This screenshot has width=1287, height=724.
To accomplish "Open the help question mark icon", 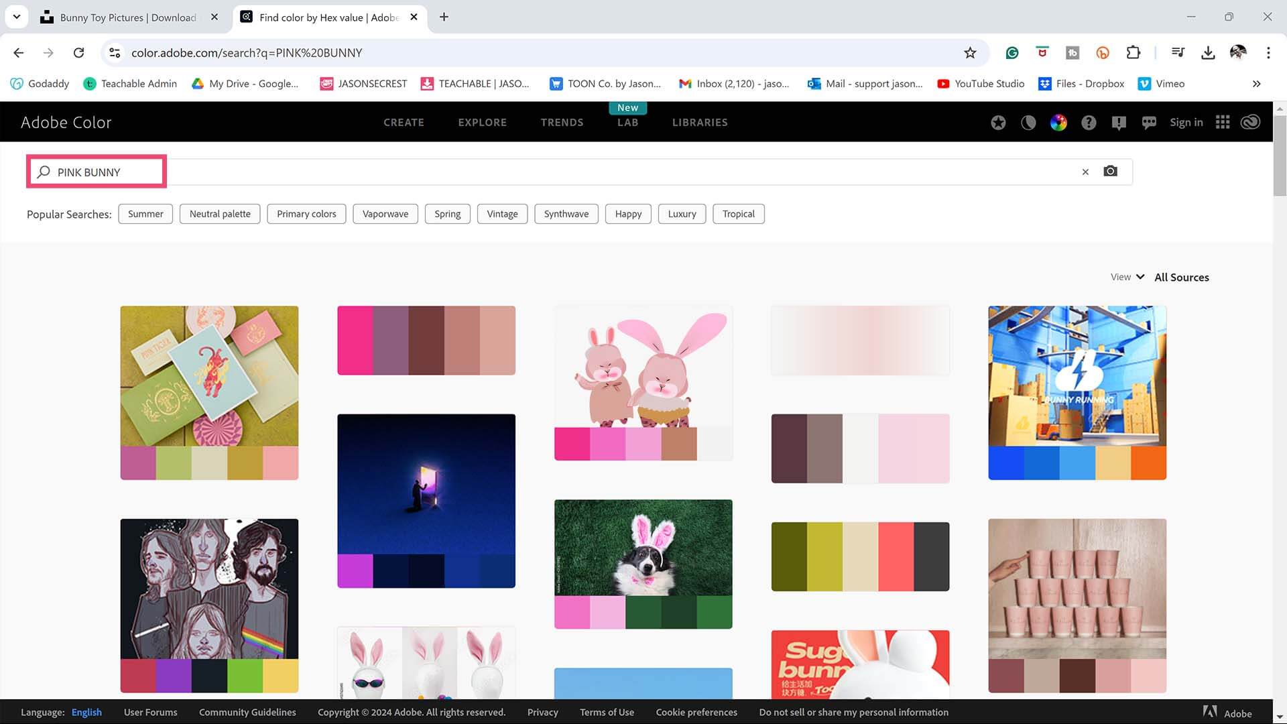I will (x=1089, y=123).
